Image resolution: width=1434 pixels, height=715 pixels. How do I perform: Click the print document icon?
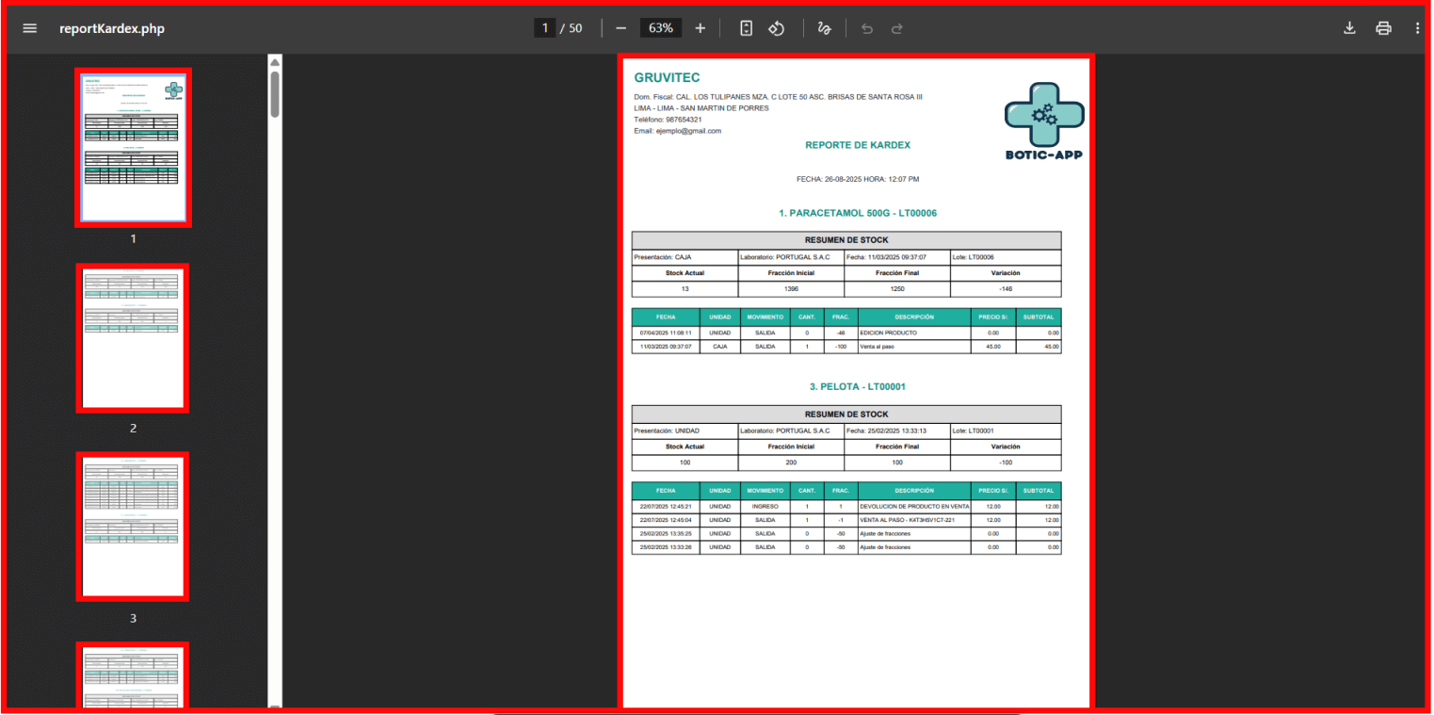(x=1383, y=28)
